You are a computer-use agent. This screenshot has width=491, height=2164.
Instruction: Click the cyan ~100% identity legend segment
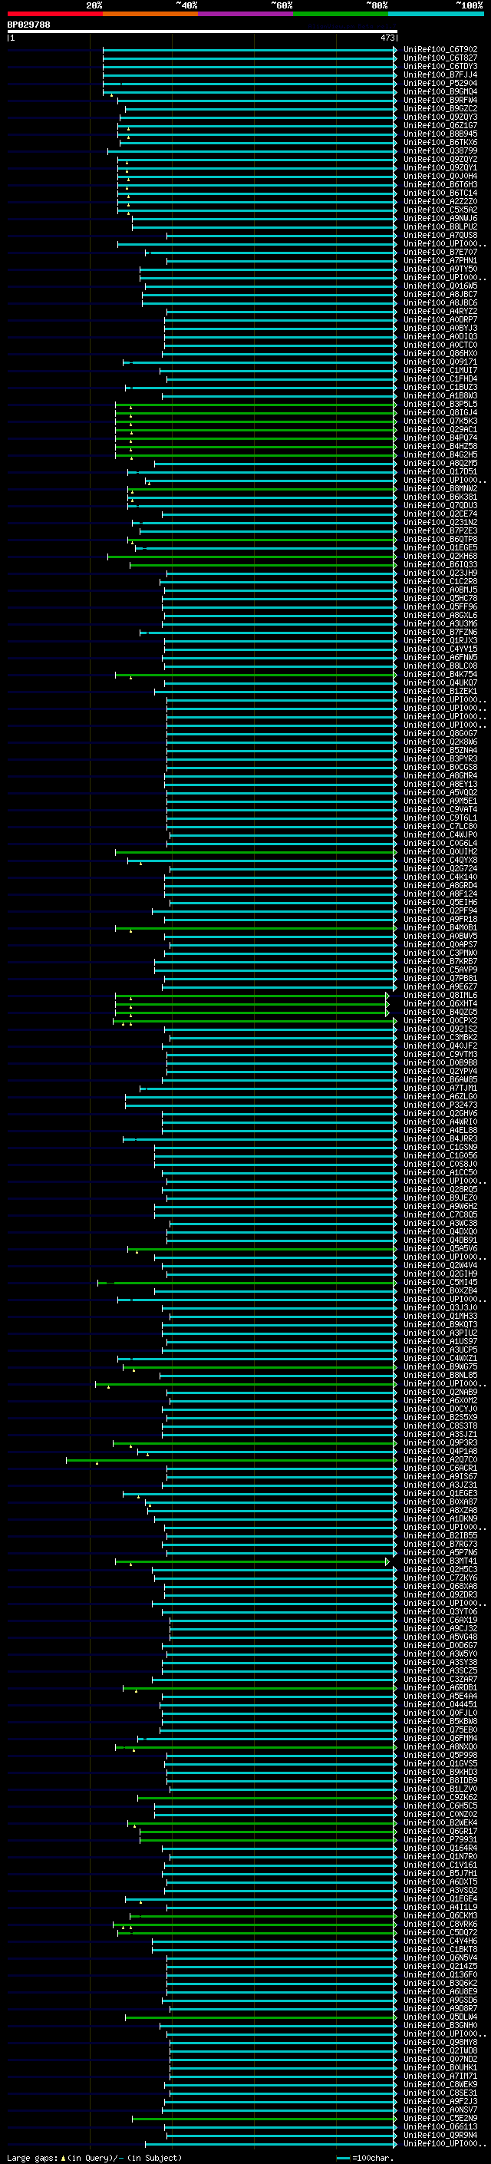coord(437,15)
